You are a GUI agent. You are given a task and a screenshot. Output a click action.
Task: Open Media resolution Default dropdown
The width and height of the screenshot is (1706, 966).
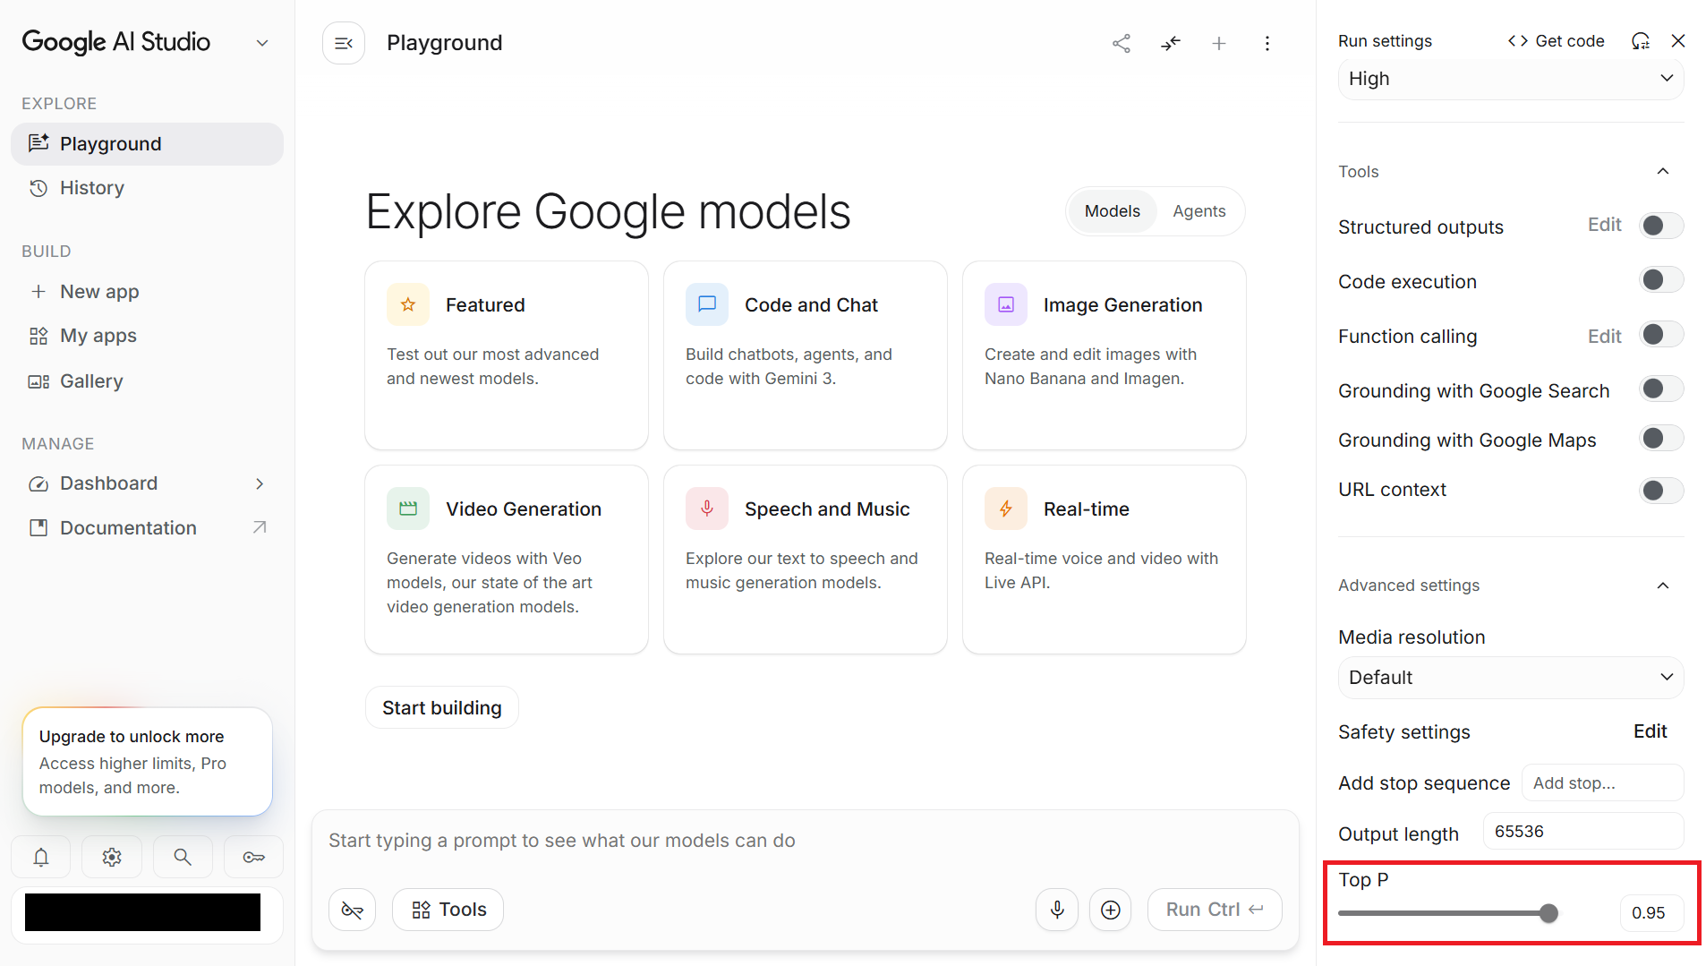coord(1511,678)
